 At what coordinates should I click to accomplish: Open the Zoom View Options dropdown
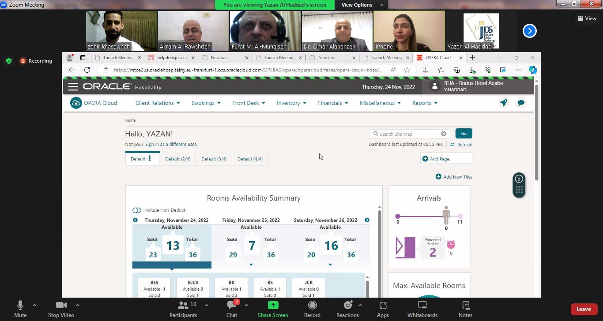[361, 5]
